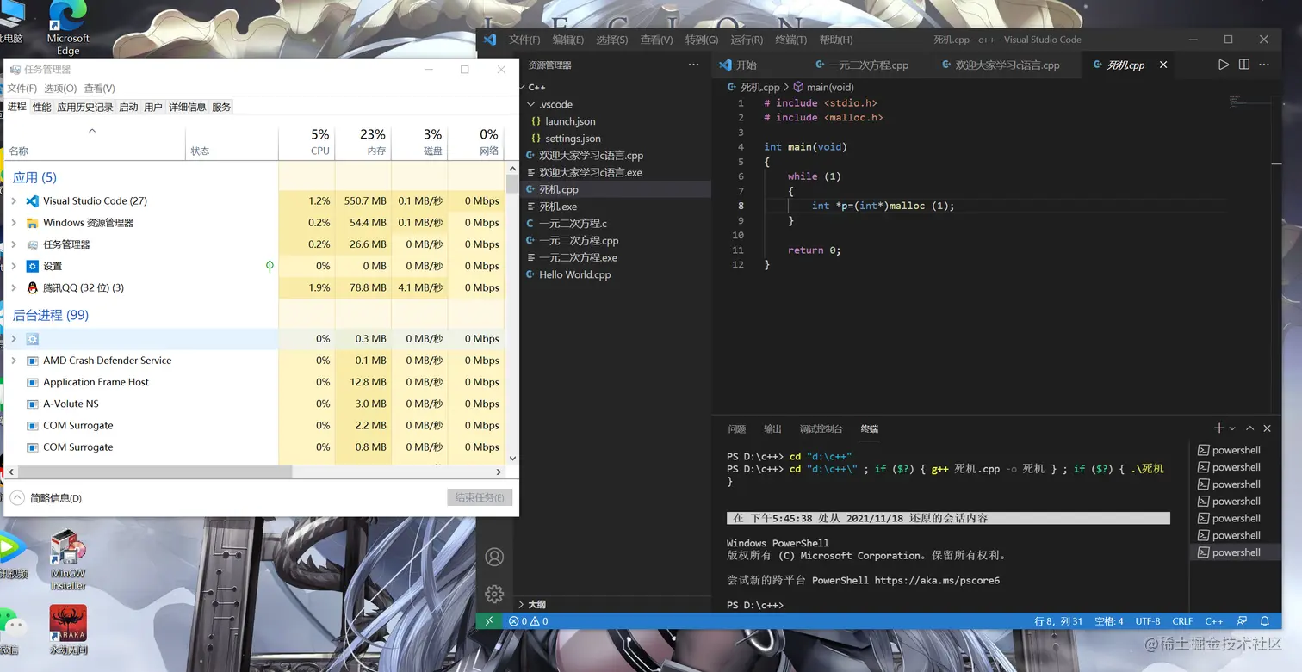This screenshot has height=672, width=1302.
Task: Switch to 详细信息 tab in Task Manager
Action: coord(187,107)
